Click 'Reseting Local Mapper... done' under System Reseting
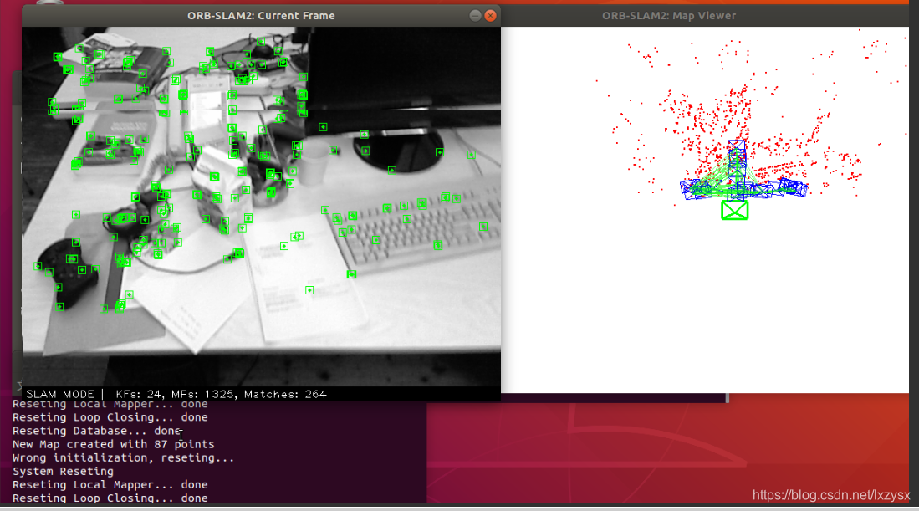This screenshot has width=919, height=511. coord(110,484)
